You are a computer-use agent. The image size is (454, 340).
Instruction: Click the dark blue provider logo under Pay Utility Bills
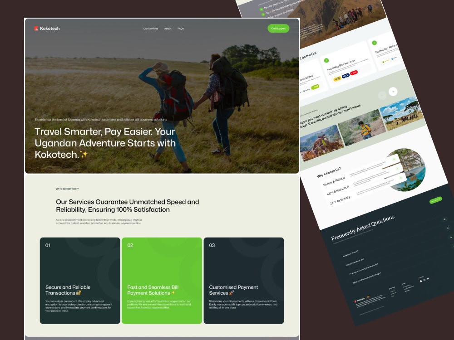[345, 76]
